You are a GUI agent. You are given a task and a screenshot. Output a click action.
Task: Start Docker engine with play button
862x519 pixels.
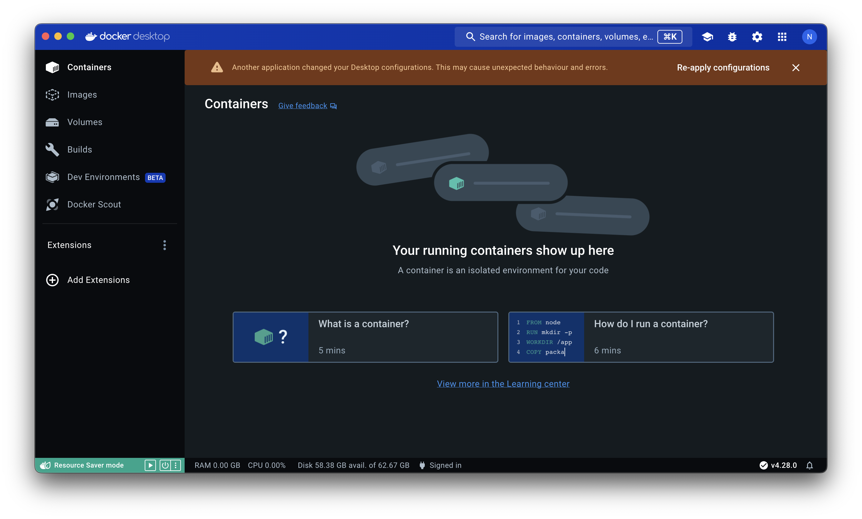point(150,465)
